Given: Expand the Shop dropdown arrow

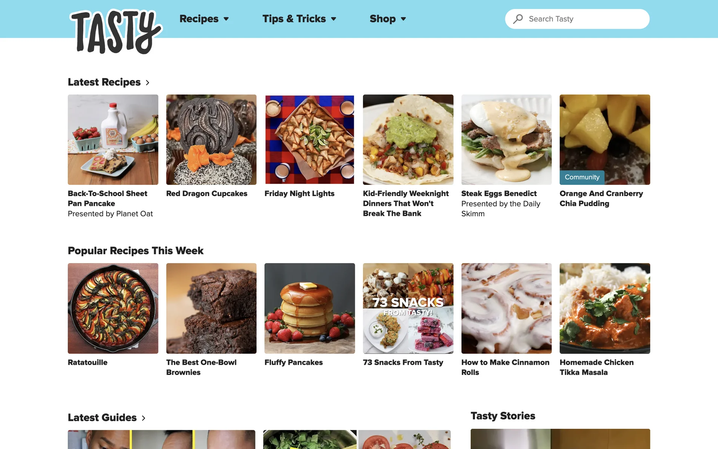Looking at the screenshot, I should [404, 19].
